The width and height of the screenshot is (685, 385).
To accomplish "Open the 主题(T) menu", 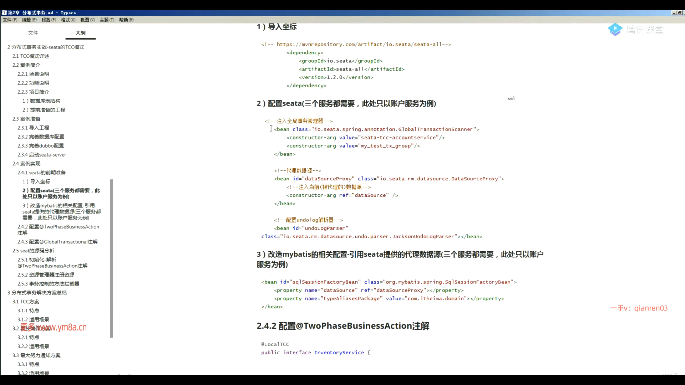I will click(107, 20).
